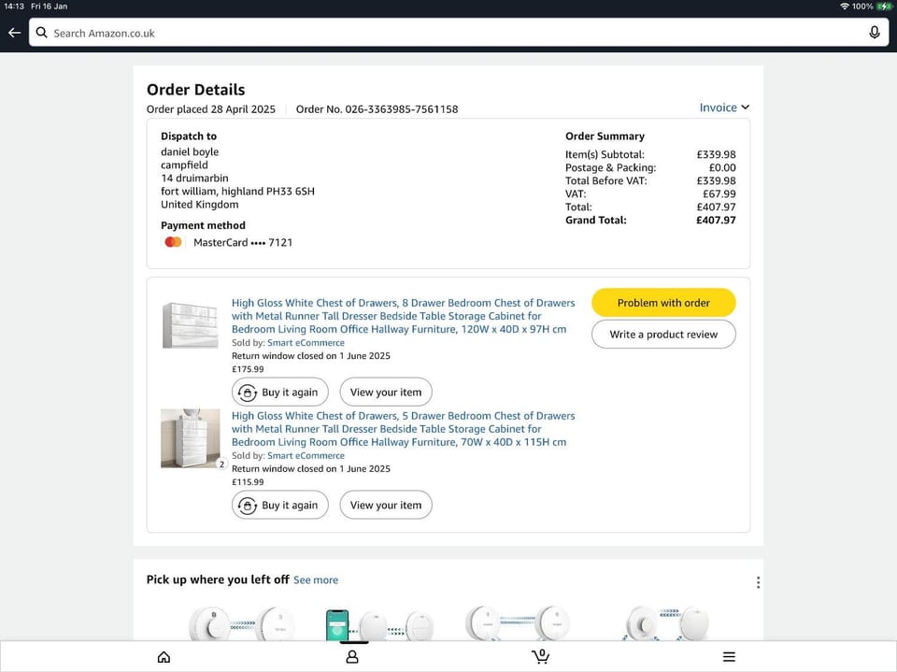
Task: Tap the search magnifier icon
Action: coord(41,33)
